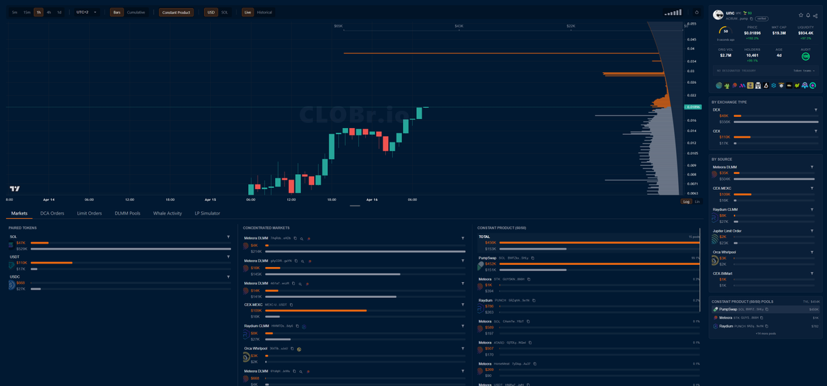Open the DLMM Pools tab

(127, 213)
